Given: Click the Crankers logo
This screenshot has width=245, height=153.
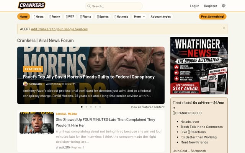Looking at the screenshot, I should 31,6.
